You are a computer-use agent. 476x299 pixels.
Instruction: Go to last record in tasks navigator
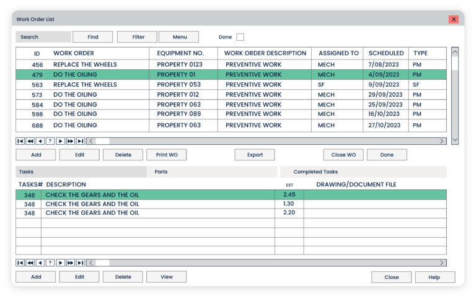coord(81,263)
